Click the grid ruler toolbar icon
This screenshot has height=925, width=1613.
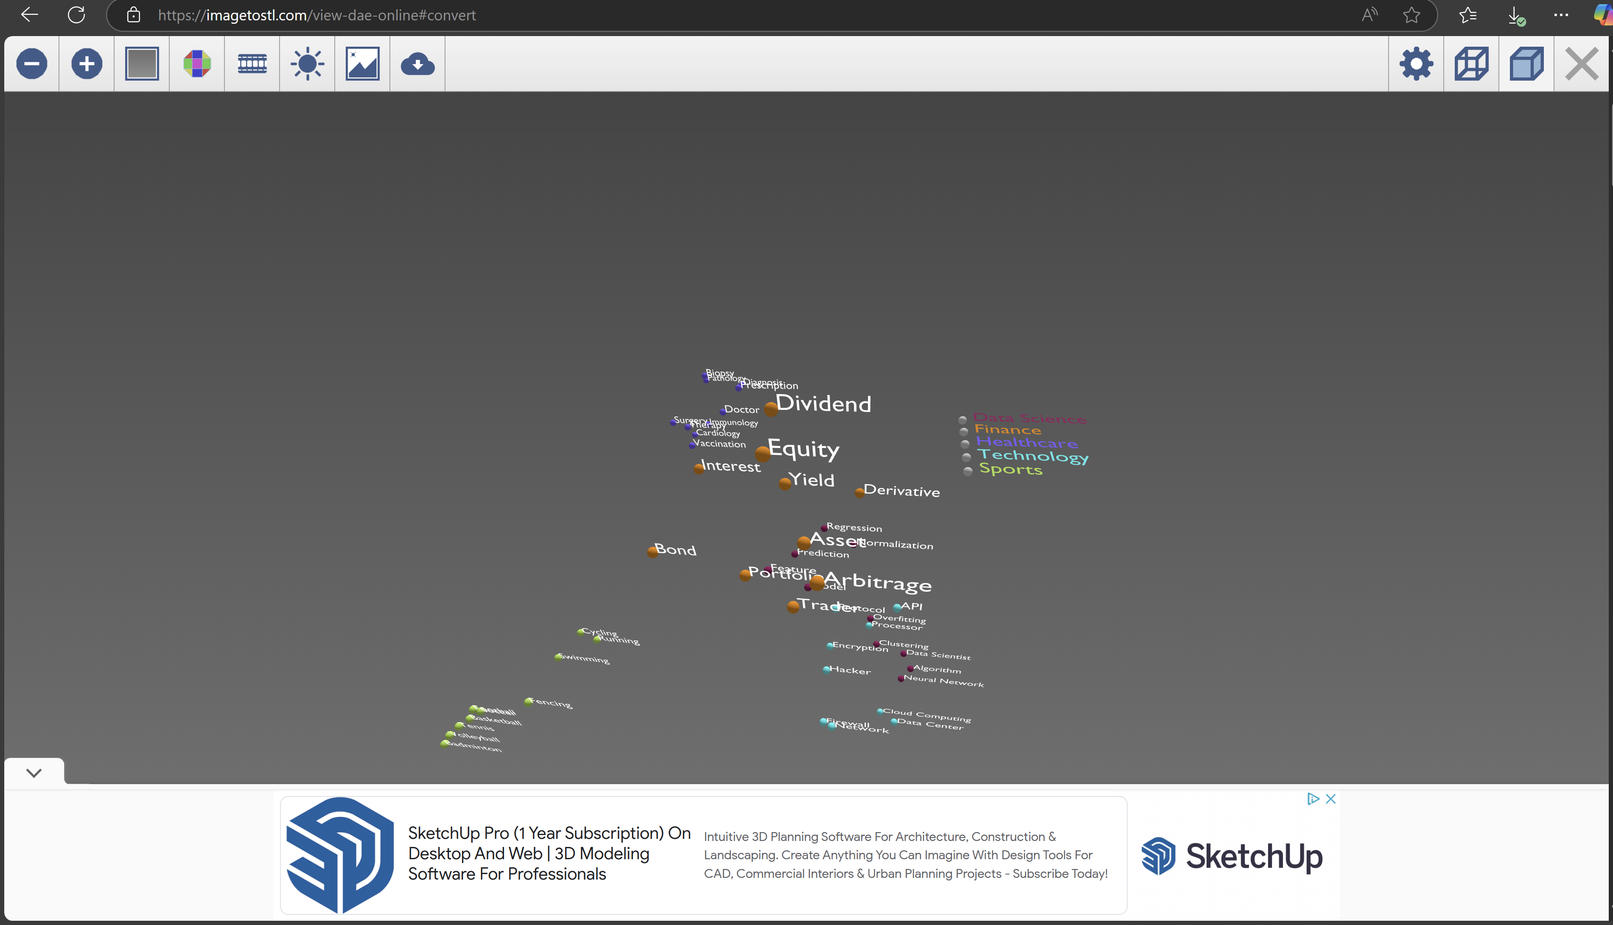coord(252,64)
